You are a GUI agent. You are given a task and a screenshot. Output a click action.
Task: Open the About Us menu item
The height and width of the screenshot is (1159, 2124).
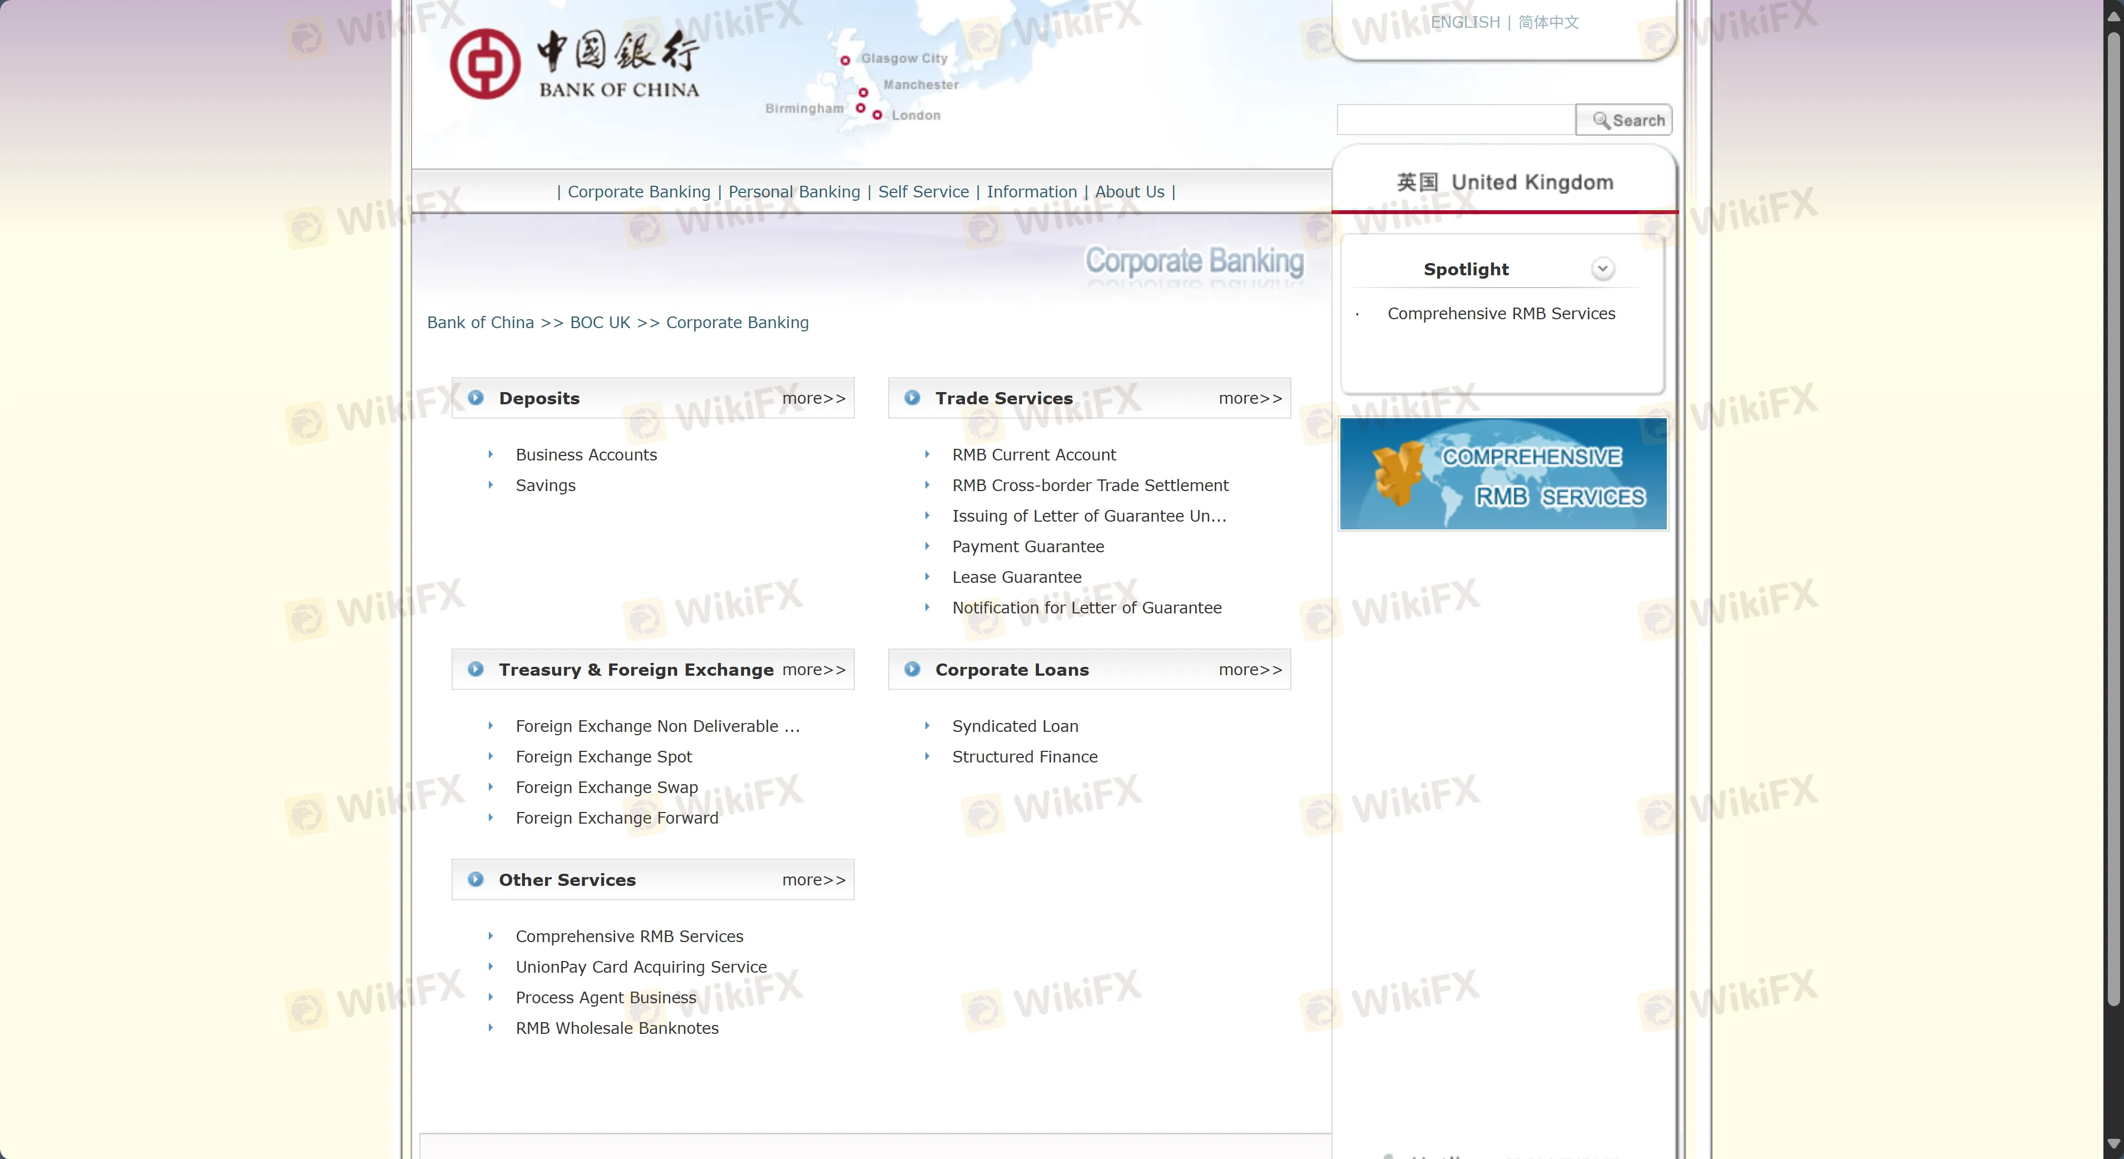coord(1129,191)
